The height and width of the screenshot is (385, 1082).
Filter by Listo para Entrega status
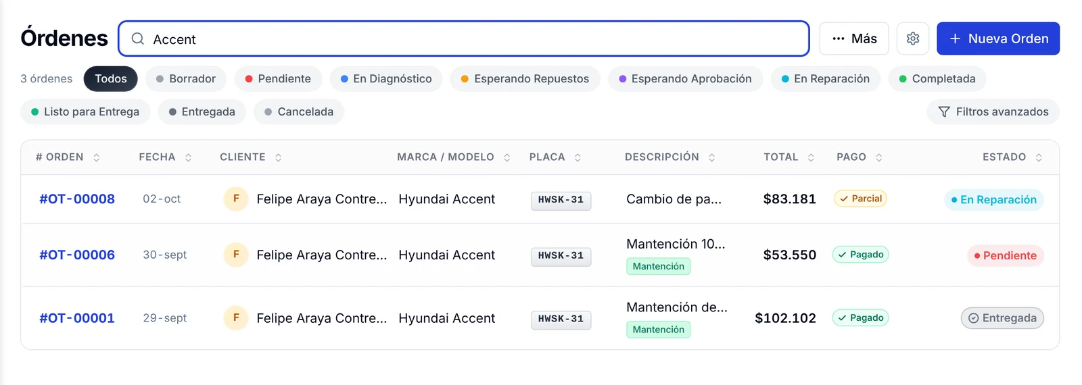[x=85, y=111]
